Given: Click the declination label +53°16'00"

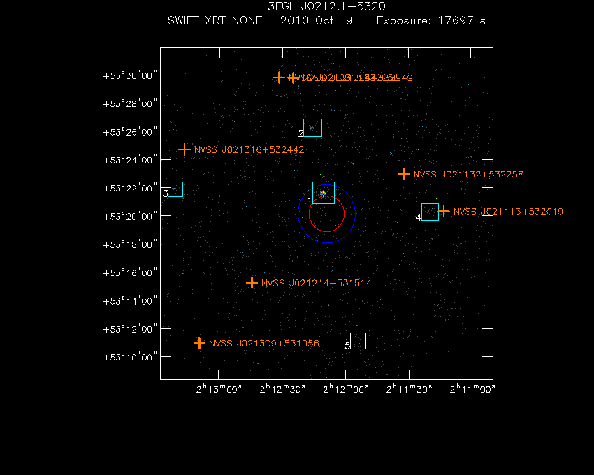Looking at the screenshot, I should coord(130,272).
